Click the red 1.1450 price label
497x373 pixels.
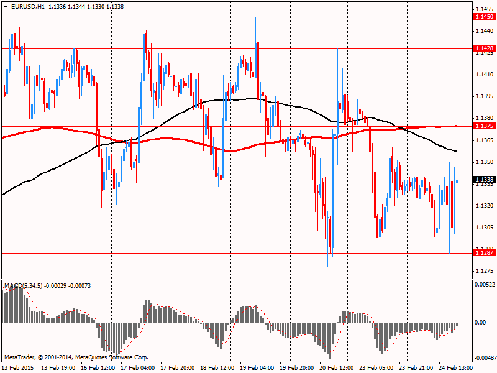483,17
